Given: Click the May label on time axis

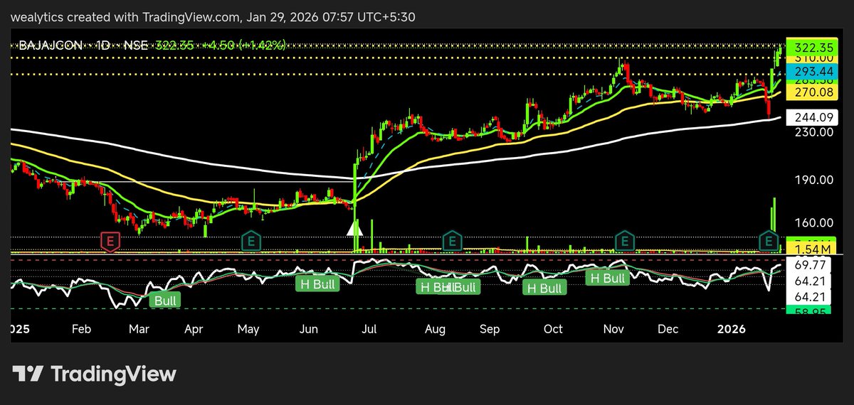Looking at the screenshot, I should (248, 329).
